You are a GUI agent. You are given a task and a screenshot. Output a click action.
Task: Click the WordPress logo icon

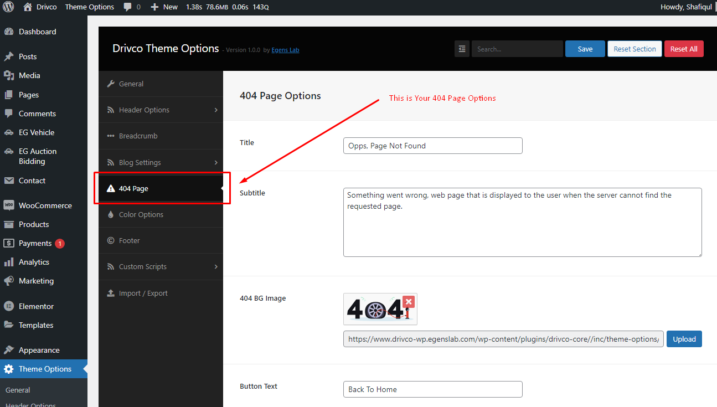pyautogui.click(x=8, y=7)
